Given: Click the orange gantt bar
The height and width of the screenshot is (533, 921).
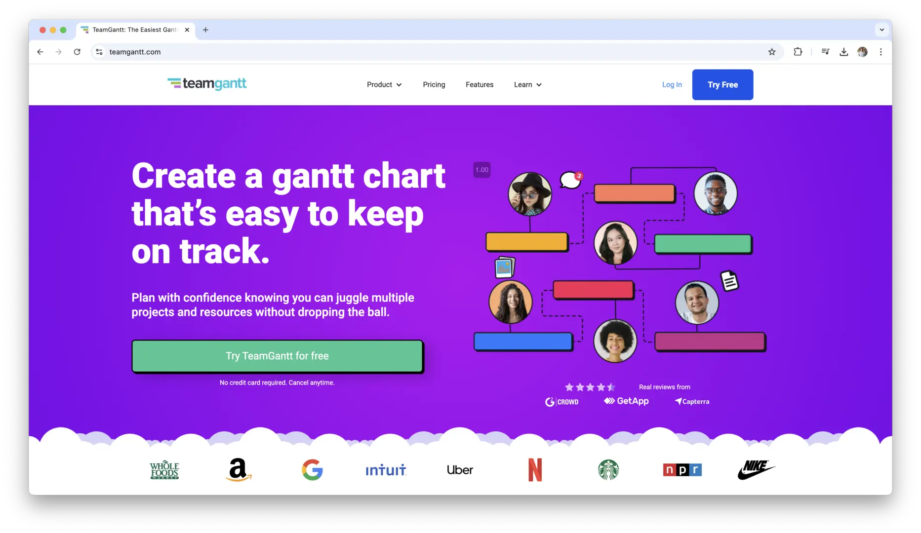Looking at the screenshot, I should [x=635, y=193].
